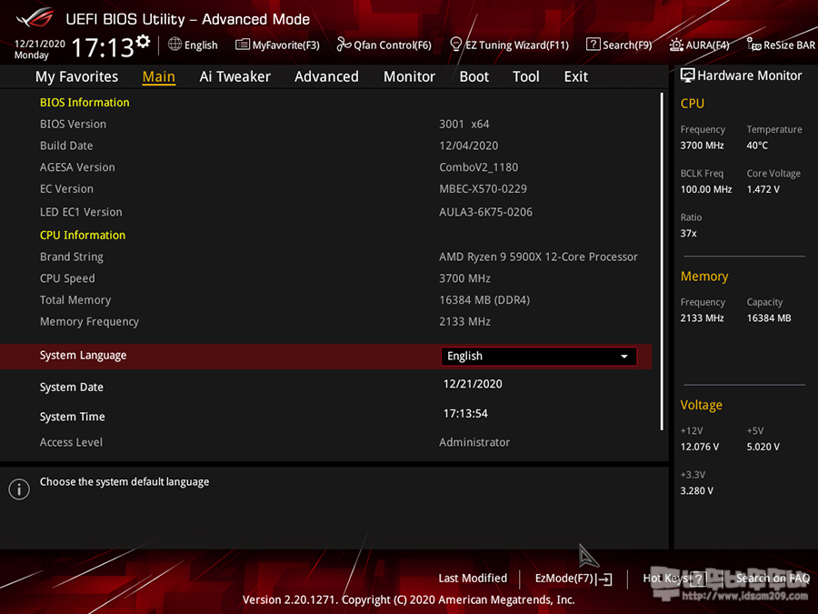818x614 pixels.
Task: Edit System Time value 17:13:54
Action: pos(465,414)
